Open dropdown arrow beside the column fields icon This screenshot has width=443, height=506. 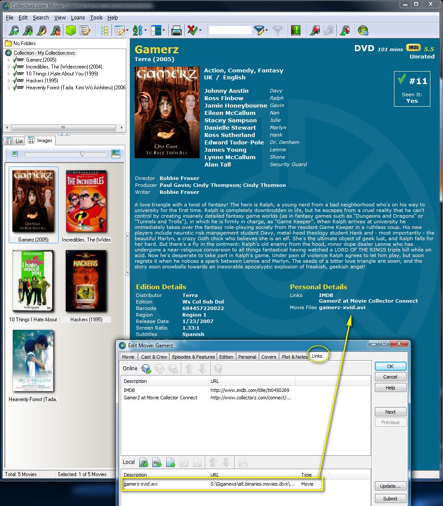point(127,30)
